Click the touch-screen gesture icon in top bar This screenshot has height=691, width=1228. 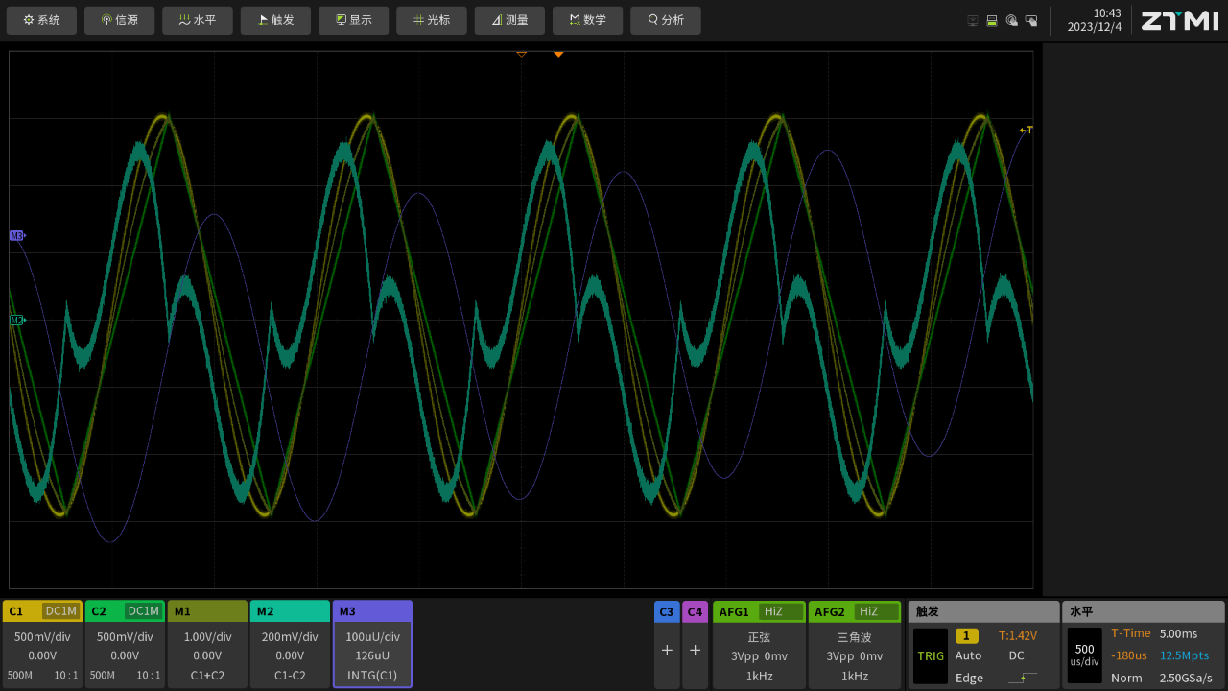point(1031,20)
